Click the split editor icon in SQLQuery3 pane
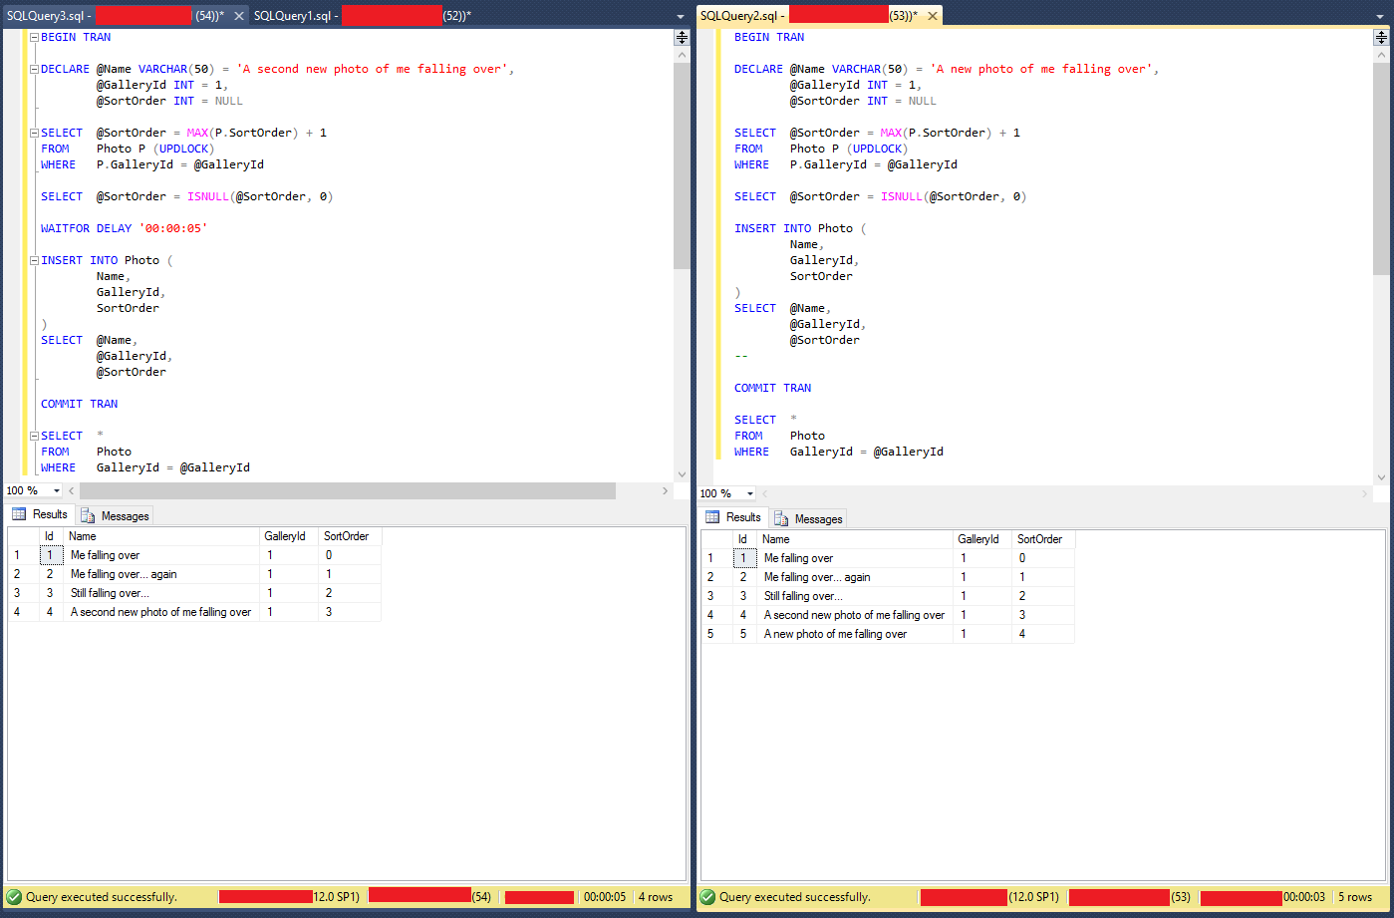The width and height of the screenshot is (1394, 918). click(682, 37)
